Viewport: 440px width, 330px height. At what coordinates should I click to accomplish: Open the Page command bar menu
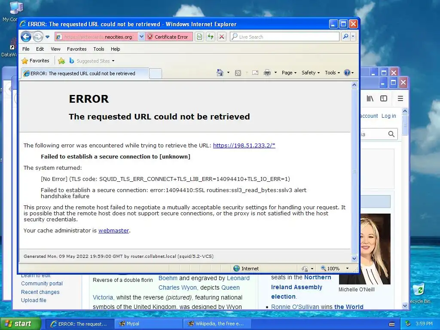289,73
